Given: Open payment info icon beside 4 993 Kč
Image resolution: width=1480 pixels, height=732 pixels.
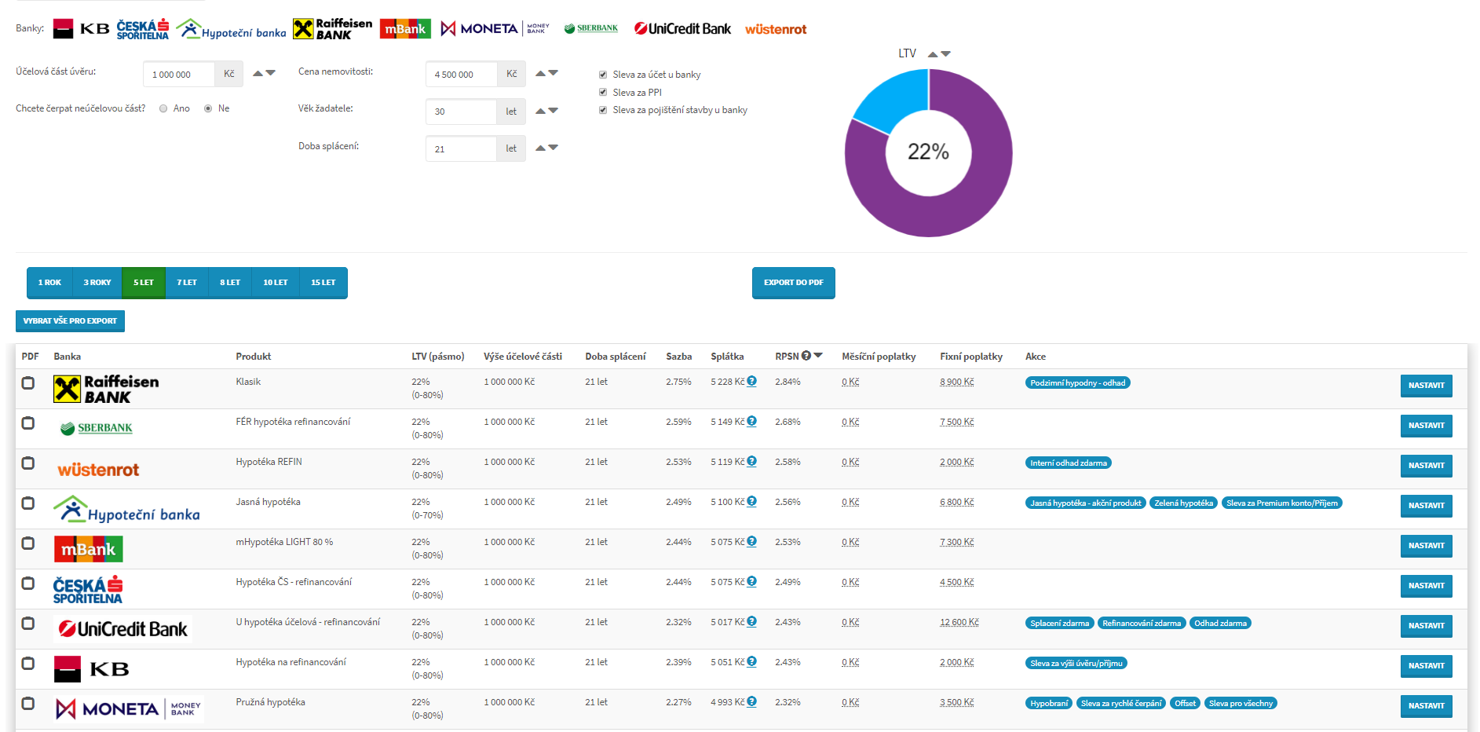Looking at the screenshot, I should 751,701.
